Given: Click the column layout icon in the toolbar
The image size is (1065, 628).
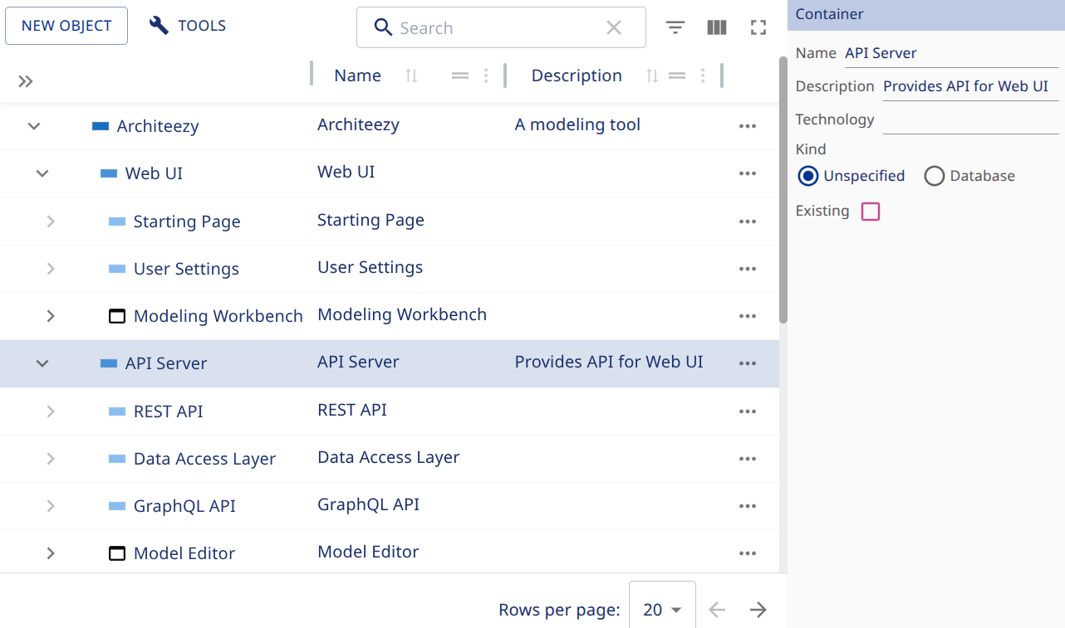Looking at the screenshot, I should click(716, 27).
